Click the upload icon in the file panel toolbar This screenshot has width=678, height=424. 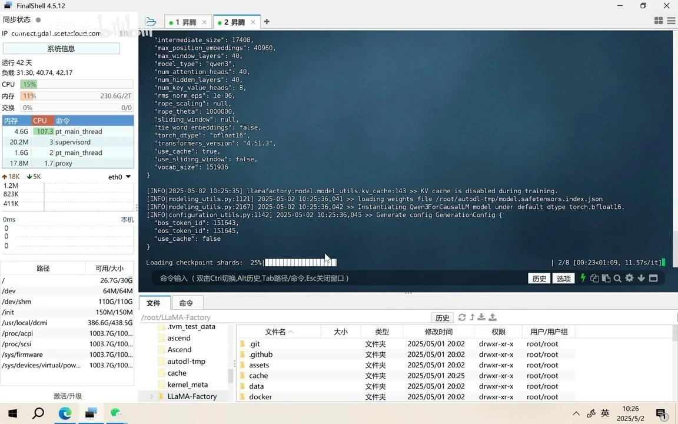(x=493, y=317)
